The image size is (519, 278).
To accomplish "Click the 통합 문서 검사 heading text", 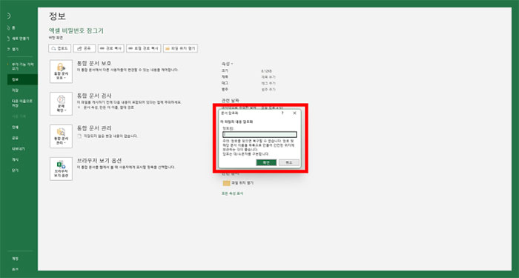I will tap(94, 96).
